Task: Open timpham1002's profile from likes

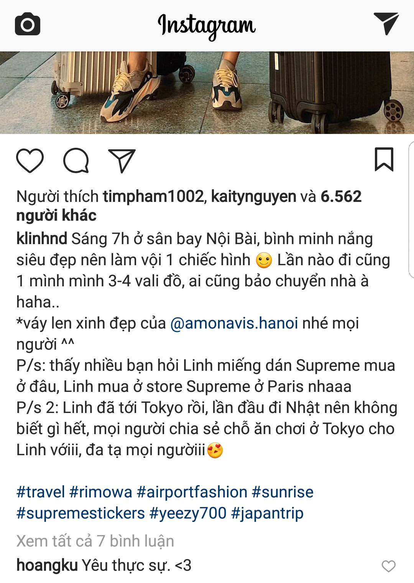Action: [153, 197]
